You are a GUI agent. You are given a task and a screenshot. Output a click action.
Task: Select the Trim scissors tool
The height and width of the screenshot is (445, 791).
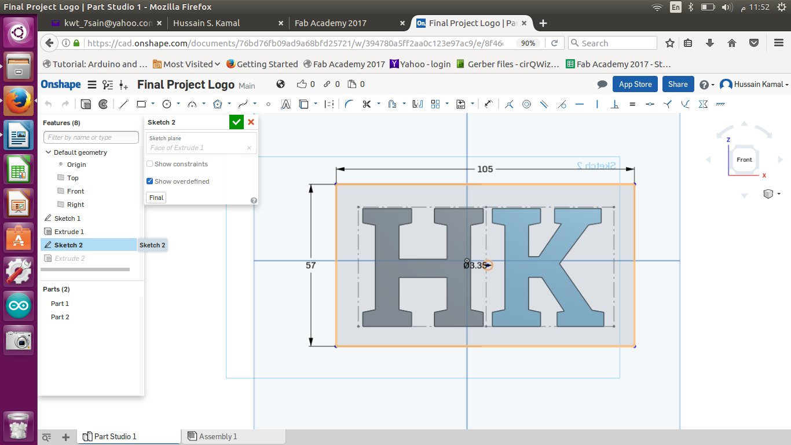tap(366, 104)
